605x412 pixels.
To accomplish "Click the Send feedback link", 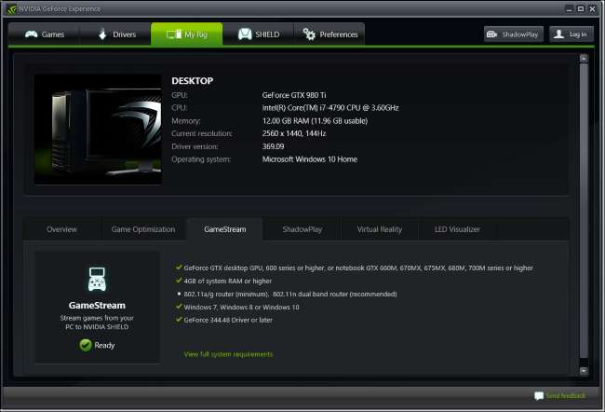I will 565,396.
